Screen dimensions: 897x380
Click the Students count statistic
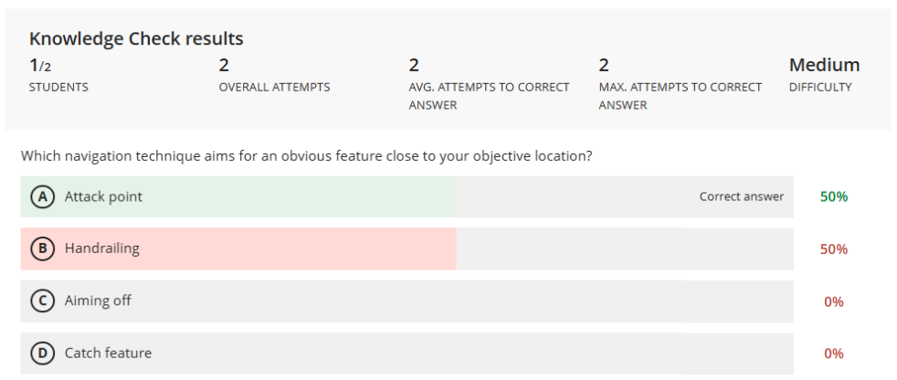[x=38, y=66]
